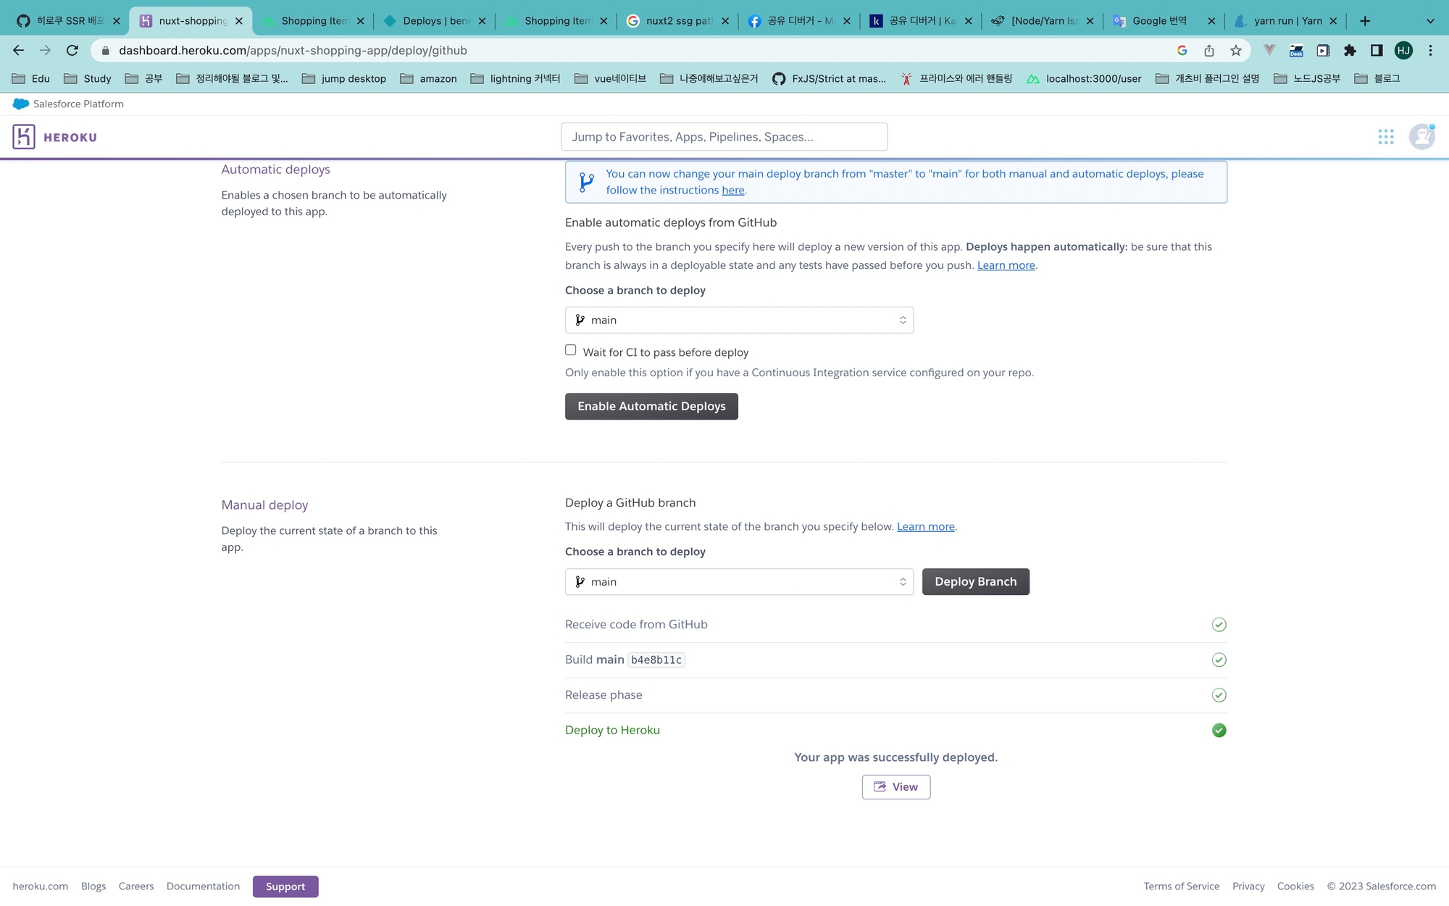Screen dimensions: 1449x906
Task: Open the user account avatar menu
Action: click(x=1421, y=136)
